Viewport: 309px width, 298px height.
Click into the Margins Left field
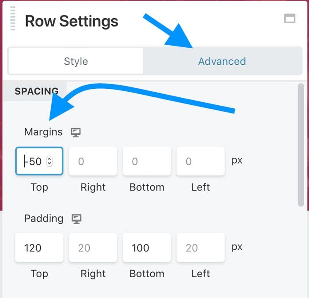(x=200, y=161)
